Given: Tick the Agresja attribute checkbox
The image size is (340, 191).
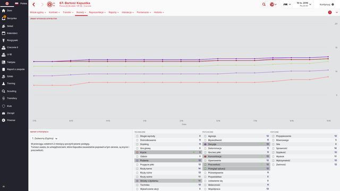Looking at the screenshot, I should 205,136.
